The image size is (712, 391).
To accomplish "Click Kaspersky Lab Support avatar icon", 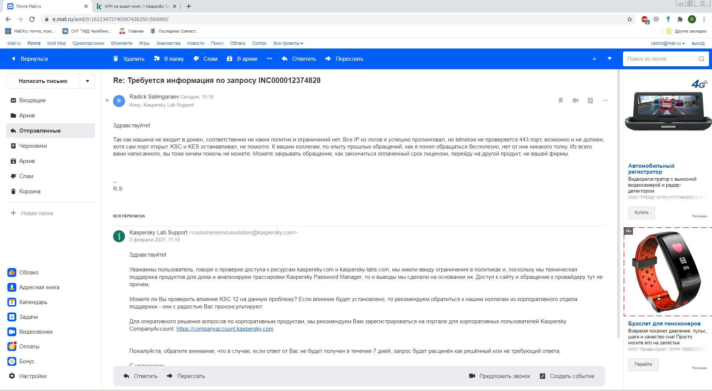I will tap(119, 236).
